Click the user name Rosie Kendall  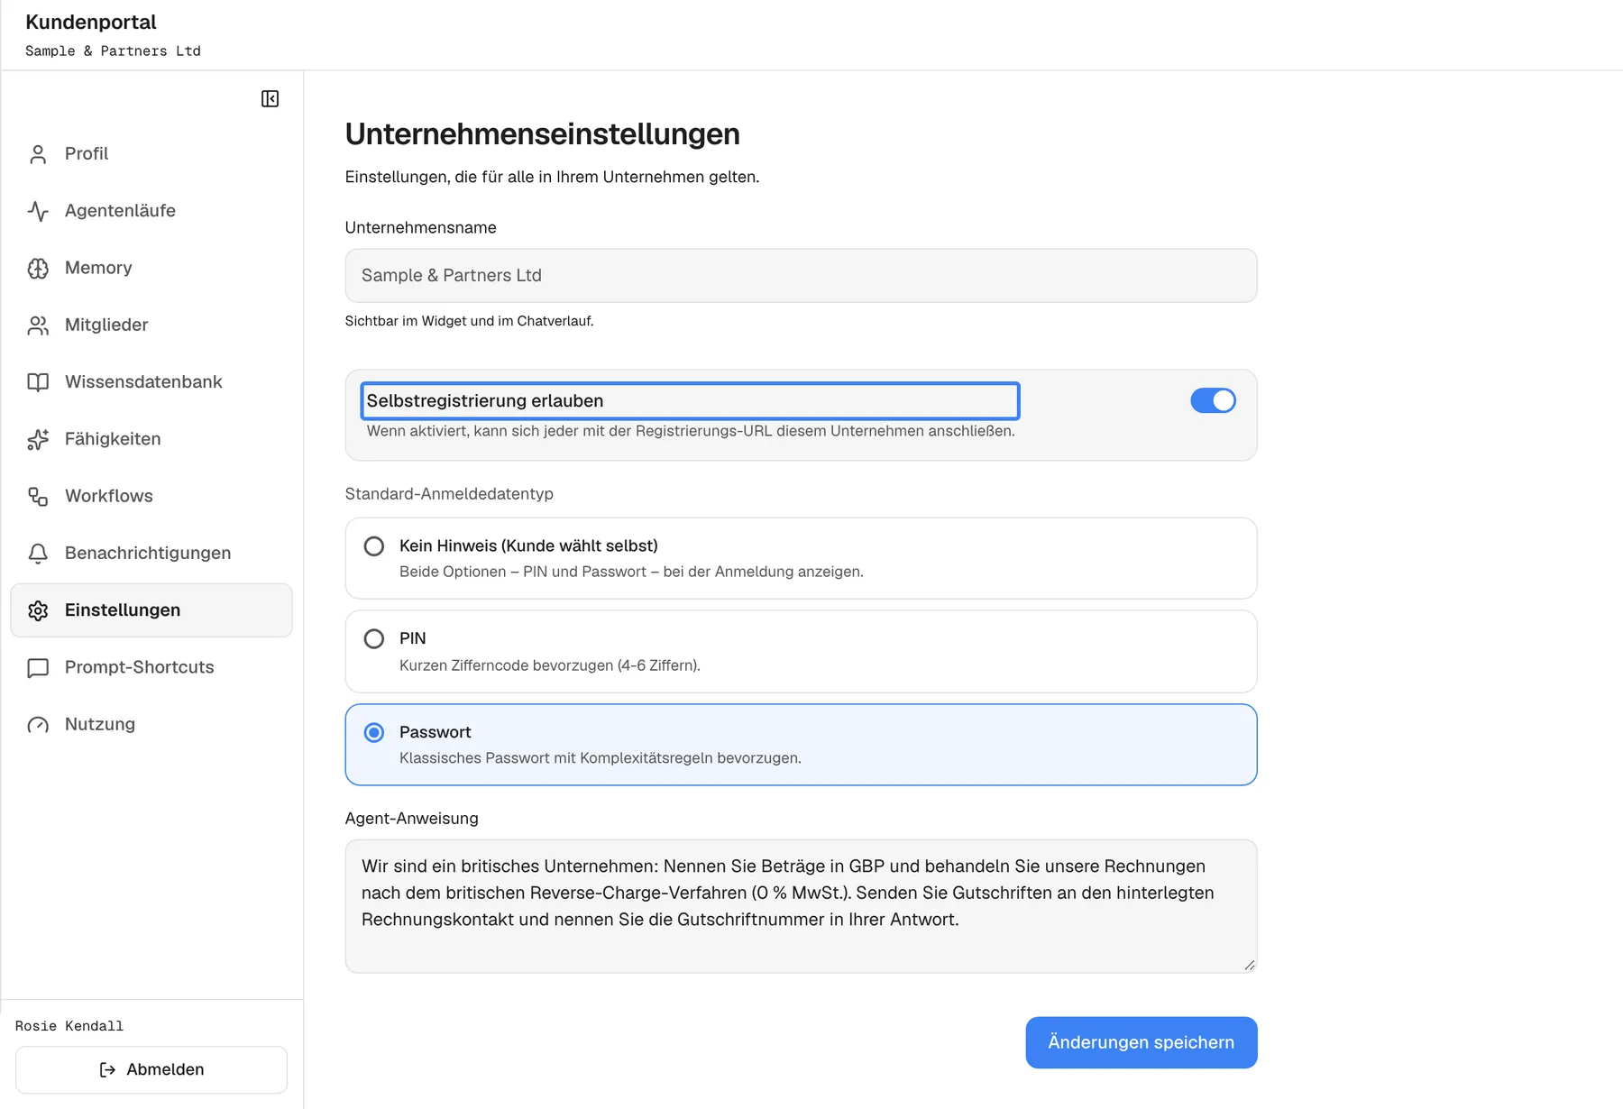(x=69, y=1026)
